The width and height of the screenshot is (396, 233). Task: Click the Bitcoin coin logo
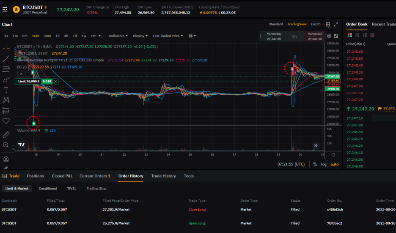(x=16, y=10)
